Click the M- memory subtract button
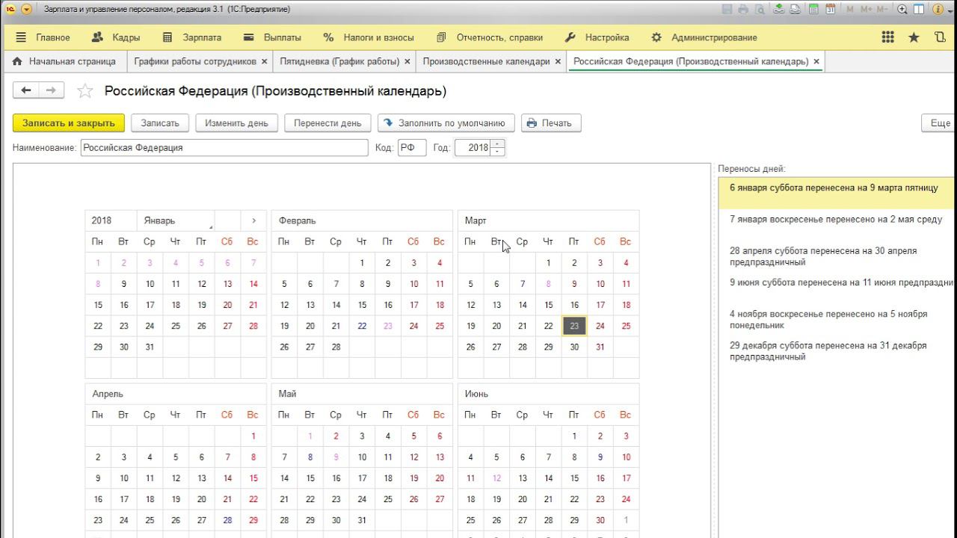 [883, 9]
